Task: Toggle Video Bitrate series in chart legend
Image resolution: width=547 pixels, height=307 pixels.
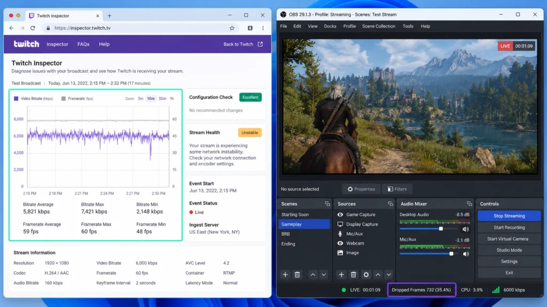Action: [33, 99]
